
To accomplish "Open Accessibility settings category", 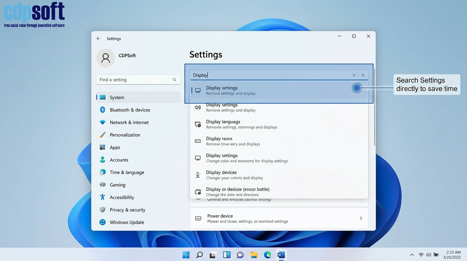I will coord(122,197).
